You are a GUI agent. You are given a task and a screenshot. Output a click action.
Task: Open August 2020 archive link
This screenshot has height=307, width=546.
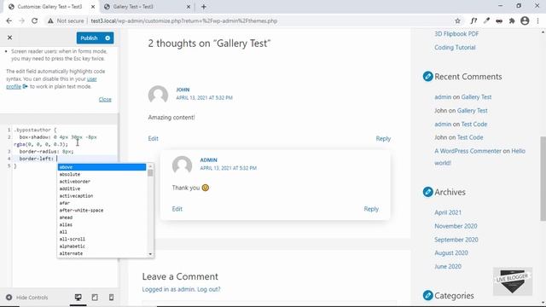[451, 252]
